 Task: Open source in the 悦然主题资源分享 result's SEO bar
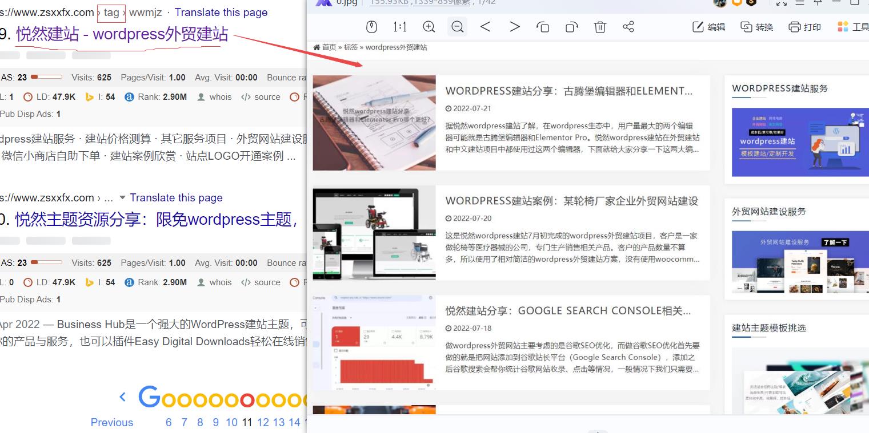(x=261, y=282)
